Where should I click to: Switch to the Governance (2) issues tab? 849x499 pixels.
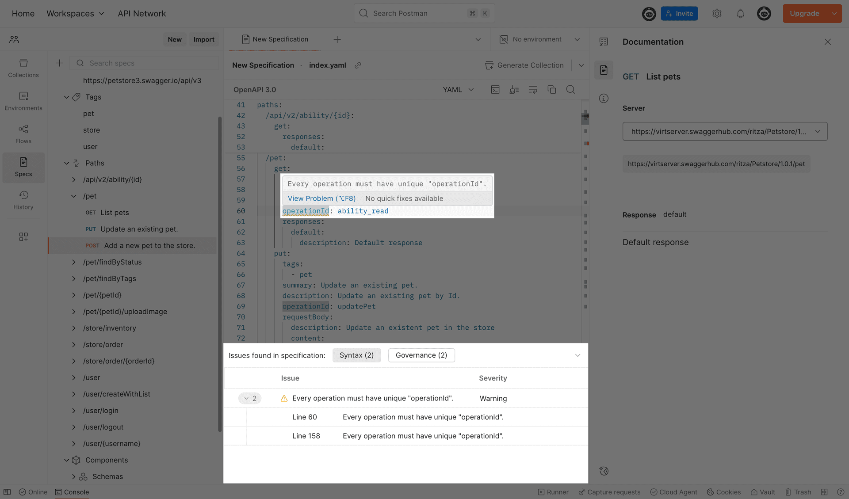[x=421, y=355]
